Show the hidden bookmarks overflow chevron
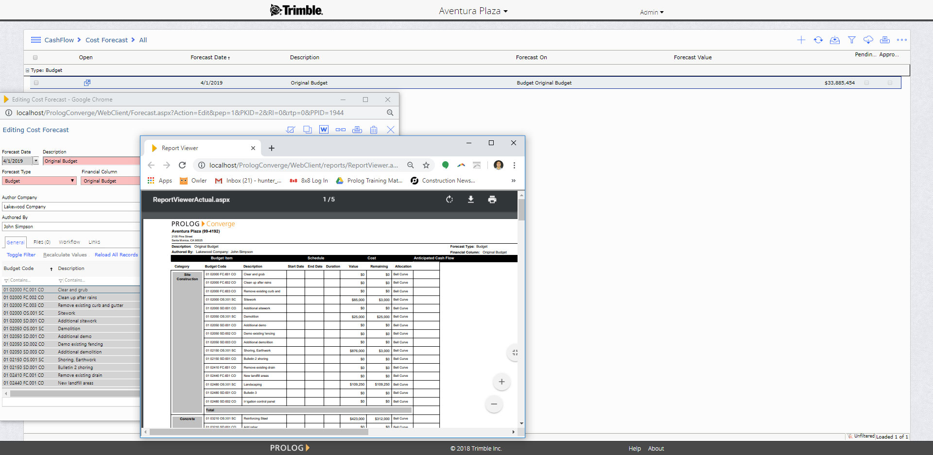The height and width of the screenshot is (455, 933). click(514, 181)
